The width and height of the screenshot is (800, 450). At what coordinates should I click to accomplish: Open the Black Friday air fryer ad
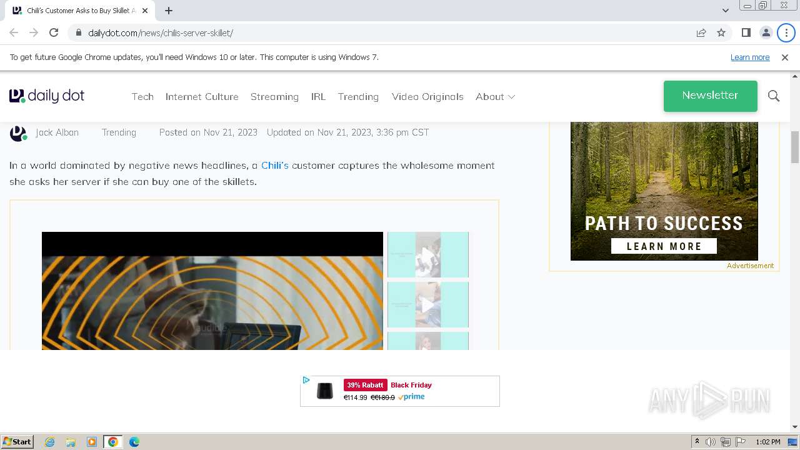click(x=400, y=391)
